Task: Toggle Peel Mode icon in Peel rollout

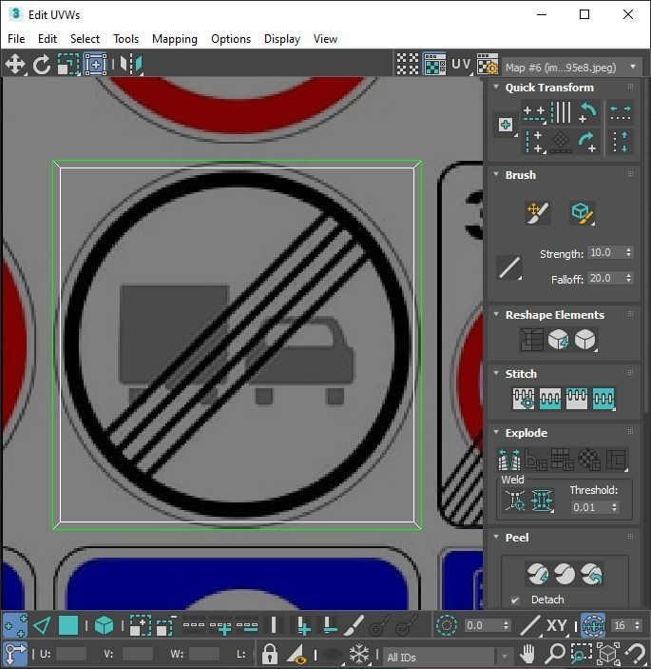Action: coord(565,574)
